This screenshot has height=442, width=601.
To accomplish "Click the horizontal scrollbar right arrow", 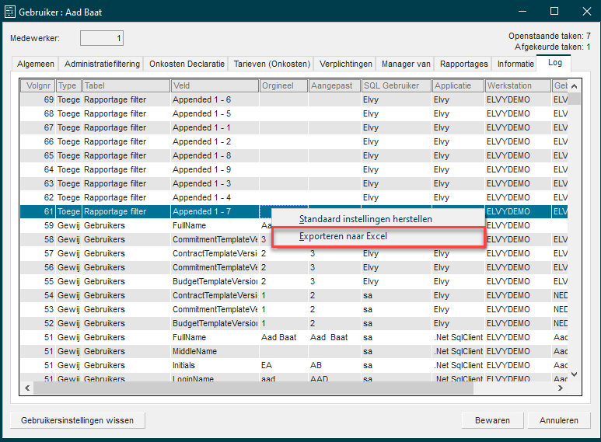I will point(561,388).
